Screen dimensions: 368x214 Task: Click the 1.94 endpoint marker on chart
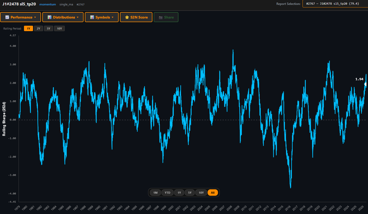366,84
